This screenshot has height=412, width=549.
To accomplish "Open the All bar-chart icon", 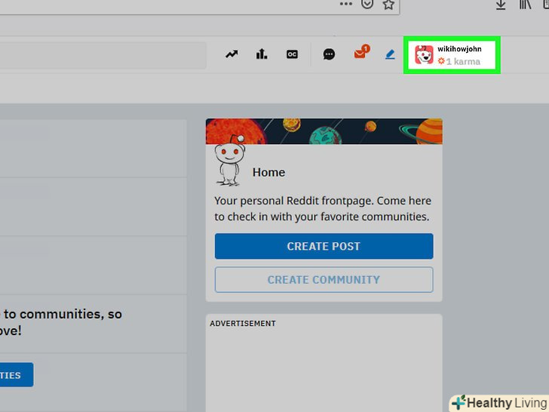I will pos(262,54).
